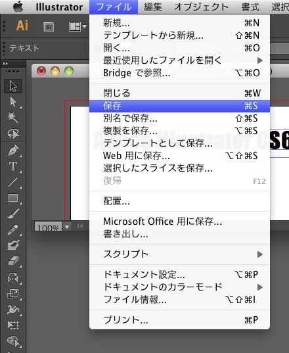Open the 書式 menu
The width and height of the screenshot is (289, 353).
click(250, 7)
